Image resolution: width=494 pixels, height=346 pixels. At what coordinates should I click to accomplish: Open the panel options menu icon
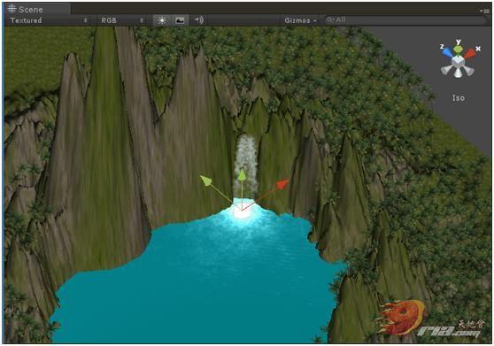[485, 11]
